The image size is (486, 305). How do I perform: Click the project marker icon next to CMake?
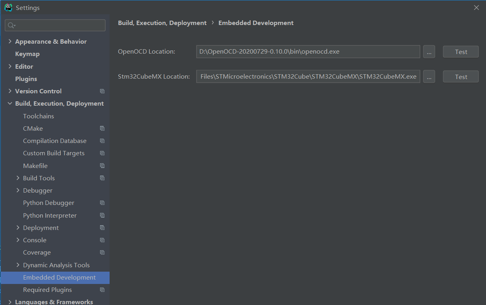[102, 128]
